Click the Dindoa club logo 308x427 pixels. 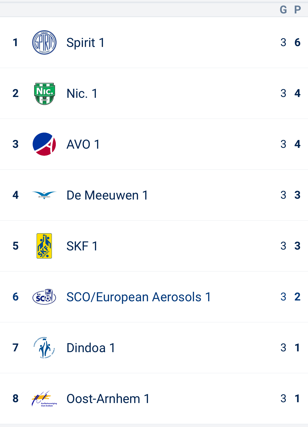[44, 348]
